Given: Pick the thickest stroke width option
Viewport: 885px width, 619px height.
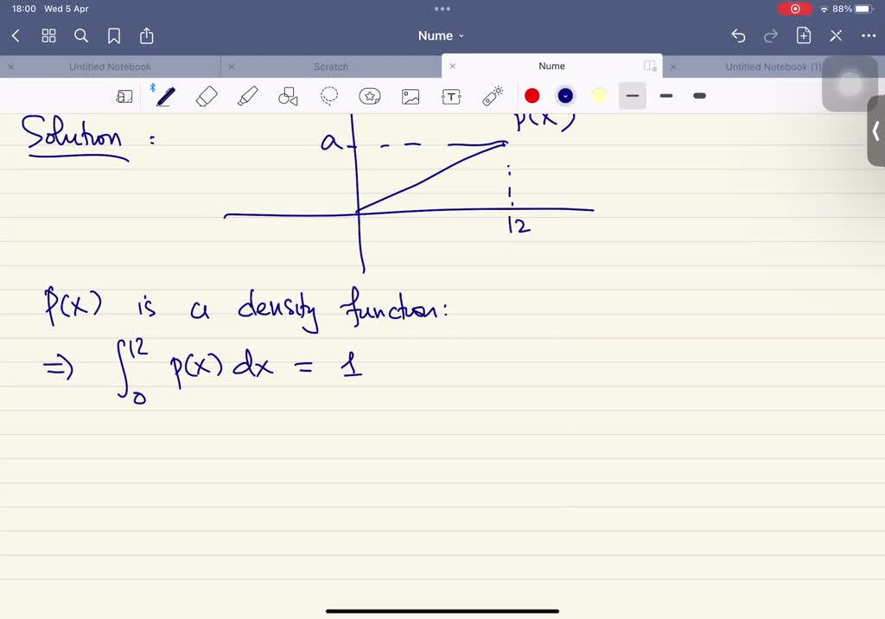Looking at the screenshot, I should pos(699,96).
